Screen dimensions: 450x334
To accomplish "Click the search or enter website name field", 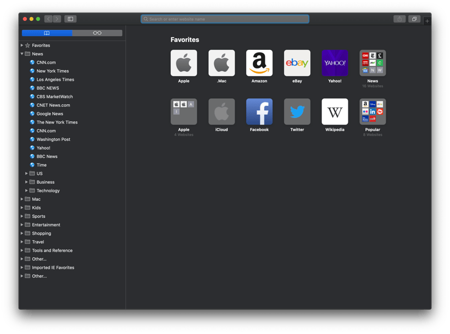I will point(225,19).
